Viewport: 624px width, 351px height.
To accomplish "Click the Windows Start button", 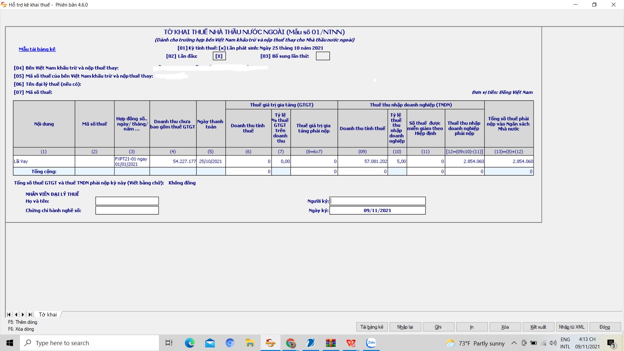I will tap(10, 343).
